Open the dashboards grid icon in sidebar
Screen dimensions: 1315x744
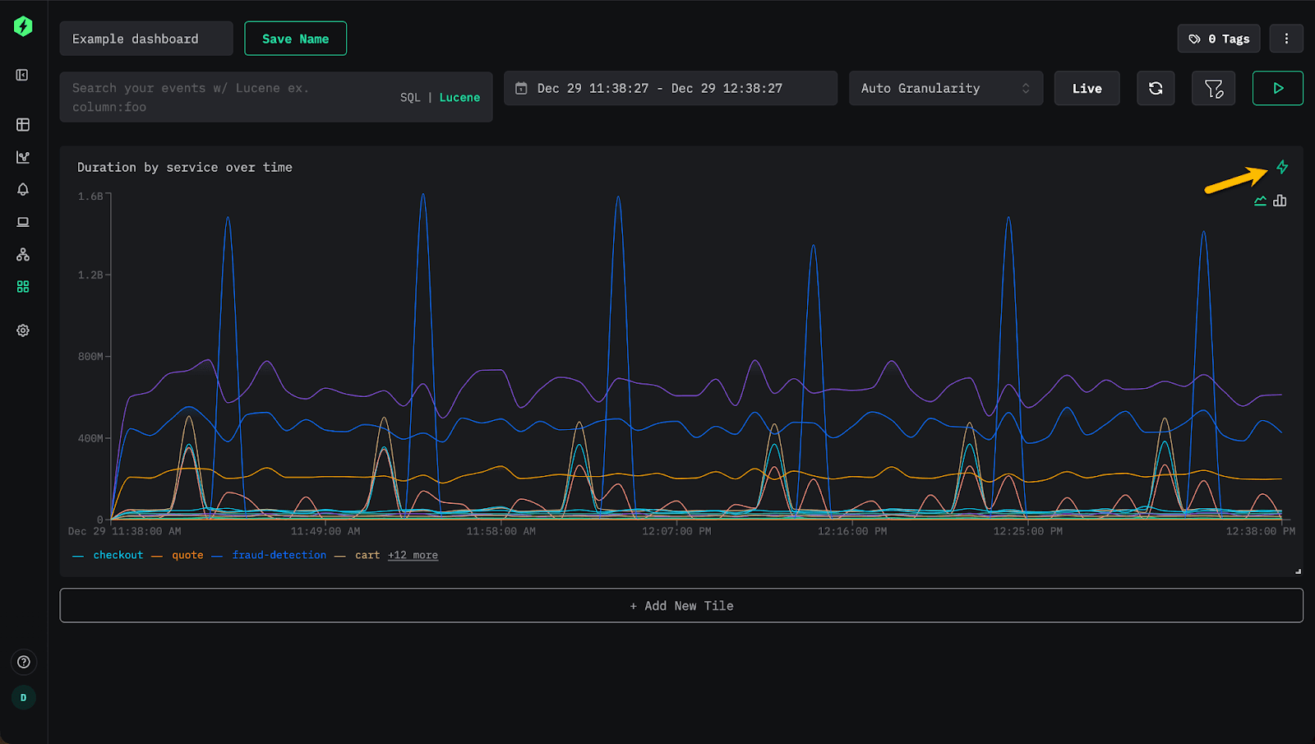pos(22,286)
